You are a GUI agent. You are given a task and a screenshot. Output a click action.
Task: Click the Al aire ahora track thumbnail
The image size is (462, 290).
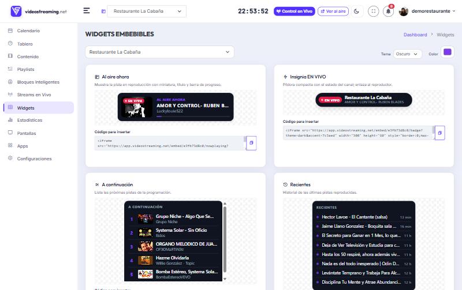click(137, 107)
